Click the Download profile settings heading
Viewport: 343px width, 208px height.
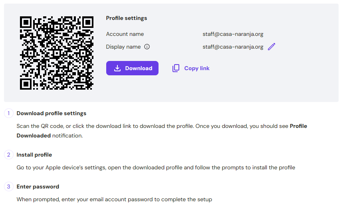click(x=52, y=113)
